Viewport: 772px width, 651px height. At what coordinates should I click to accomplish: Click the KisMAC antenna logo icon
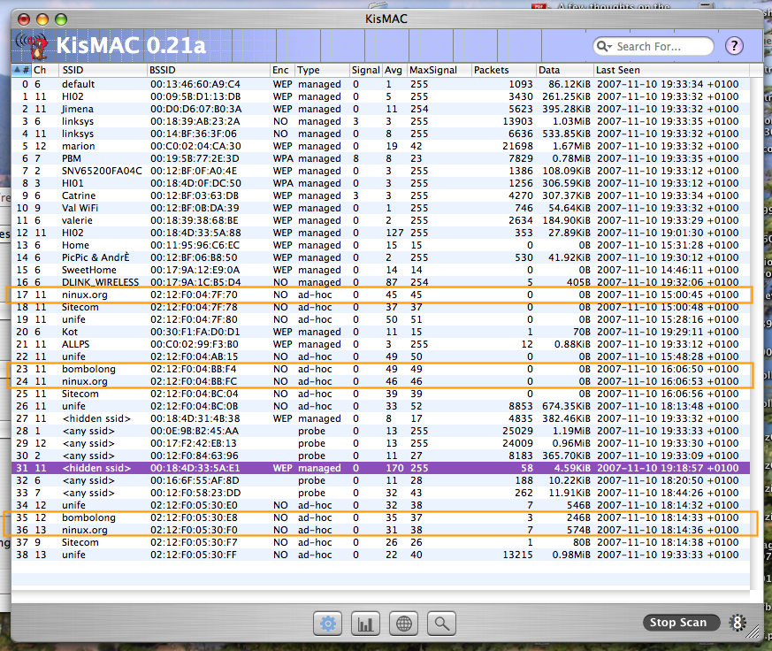click(x=34, y=45)
